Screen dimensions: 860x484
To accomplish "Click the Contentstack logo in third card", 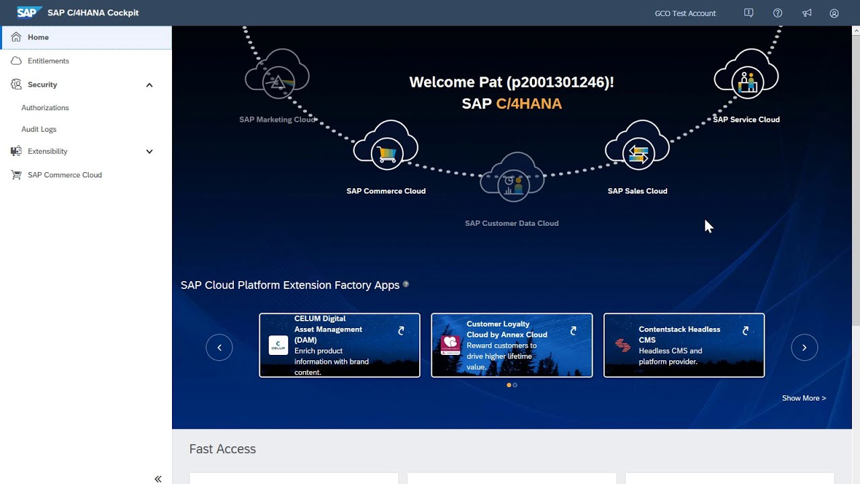I will pyautogui.click(x=623, y=345).
